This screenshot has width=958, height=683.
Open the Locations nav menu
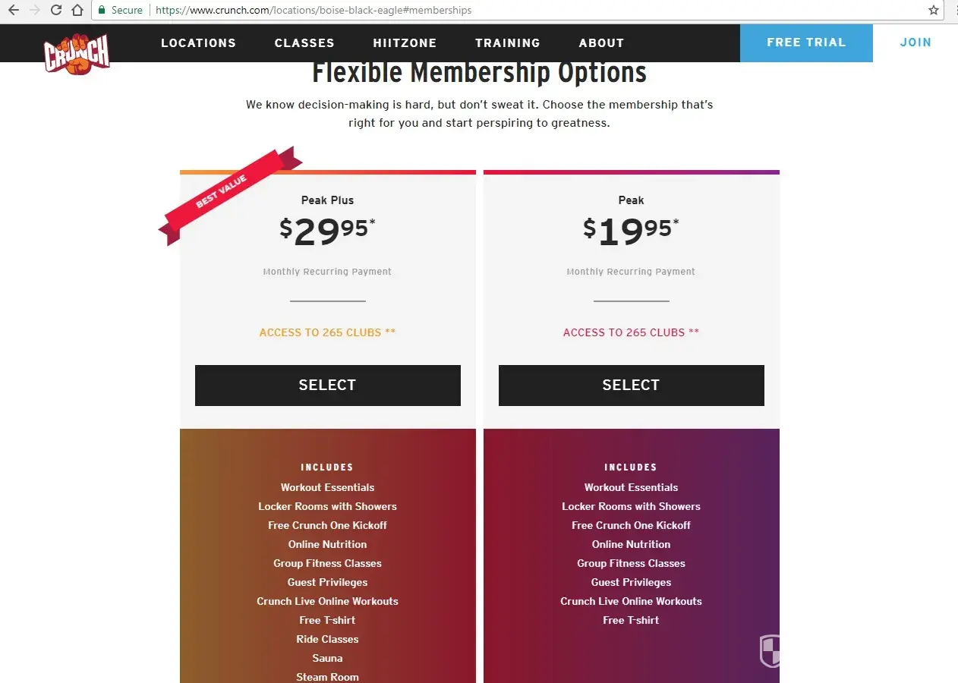(x=198, y=43)
